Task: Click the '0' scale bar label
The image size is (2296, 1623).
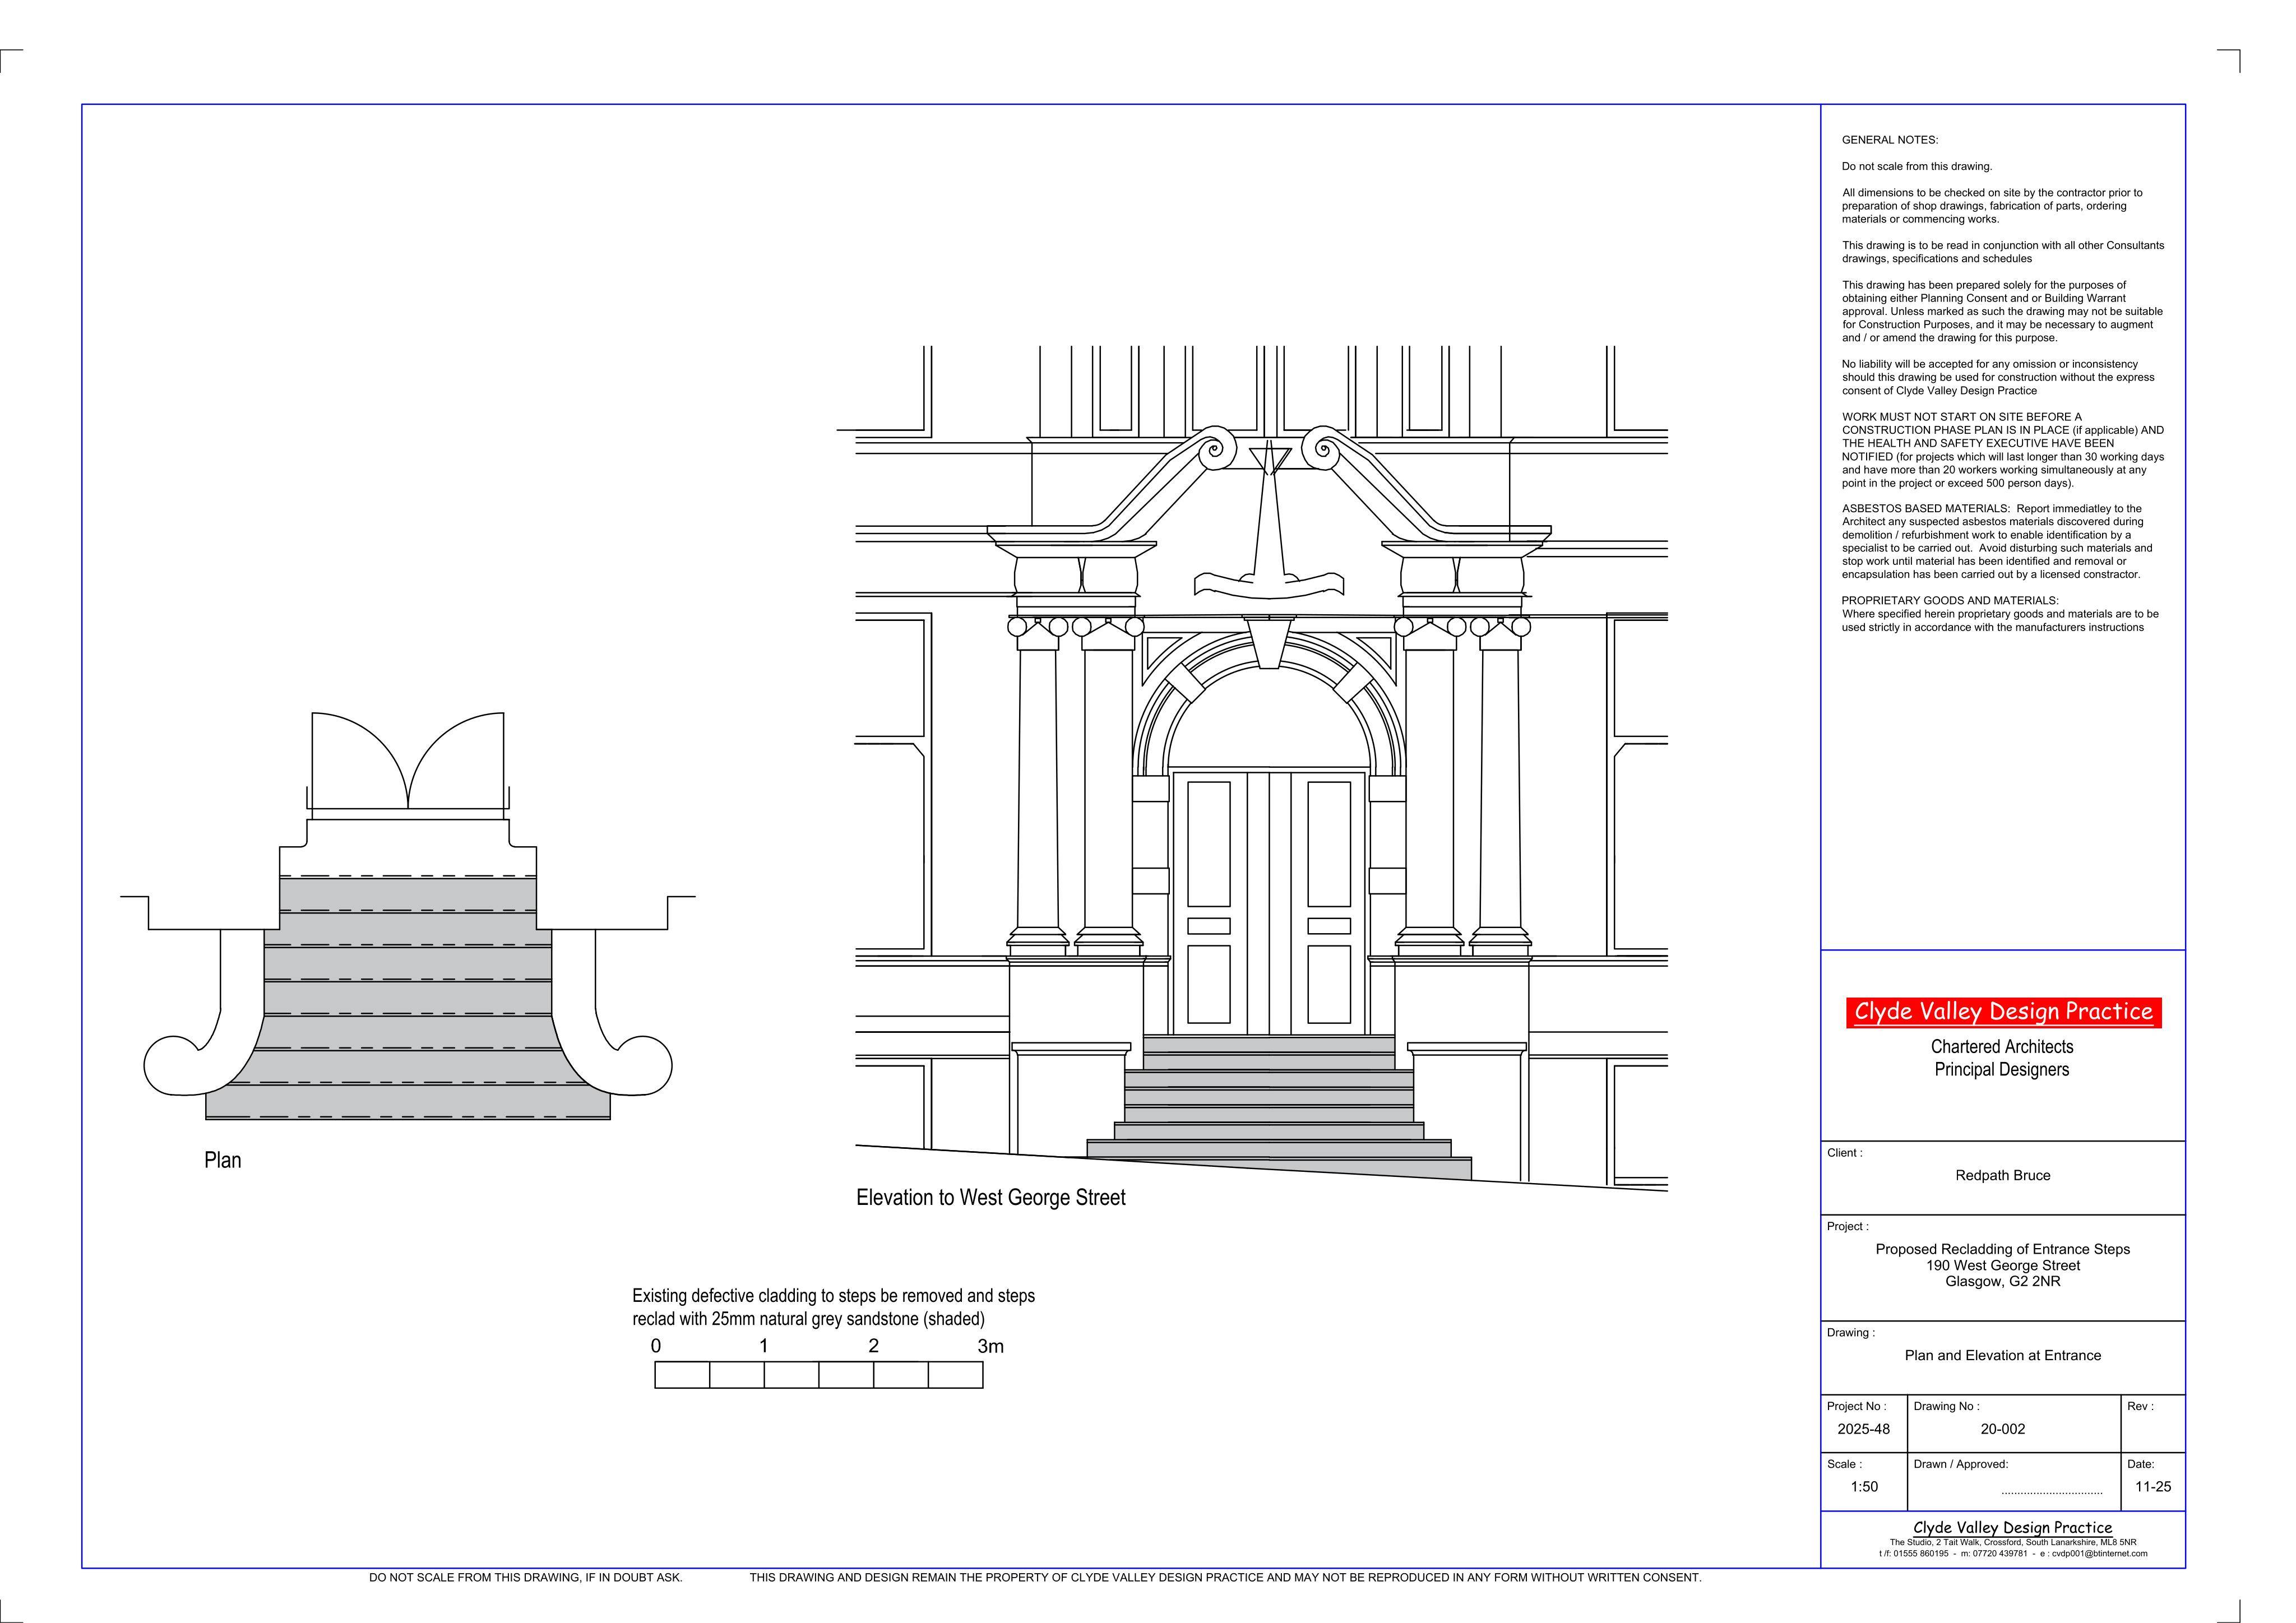Action: click(x=656, y=1346)
